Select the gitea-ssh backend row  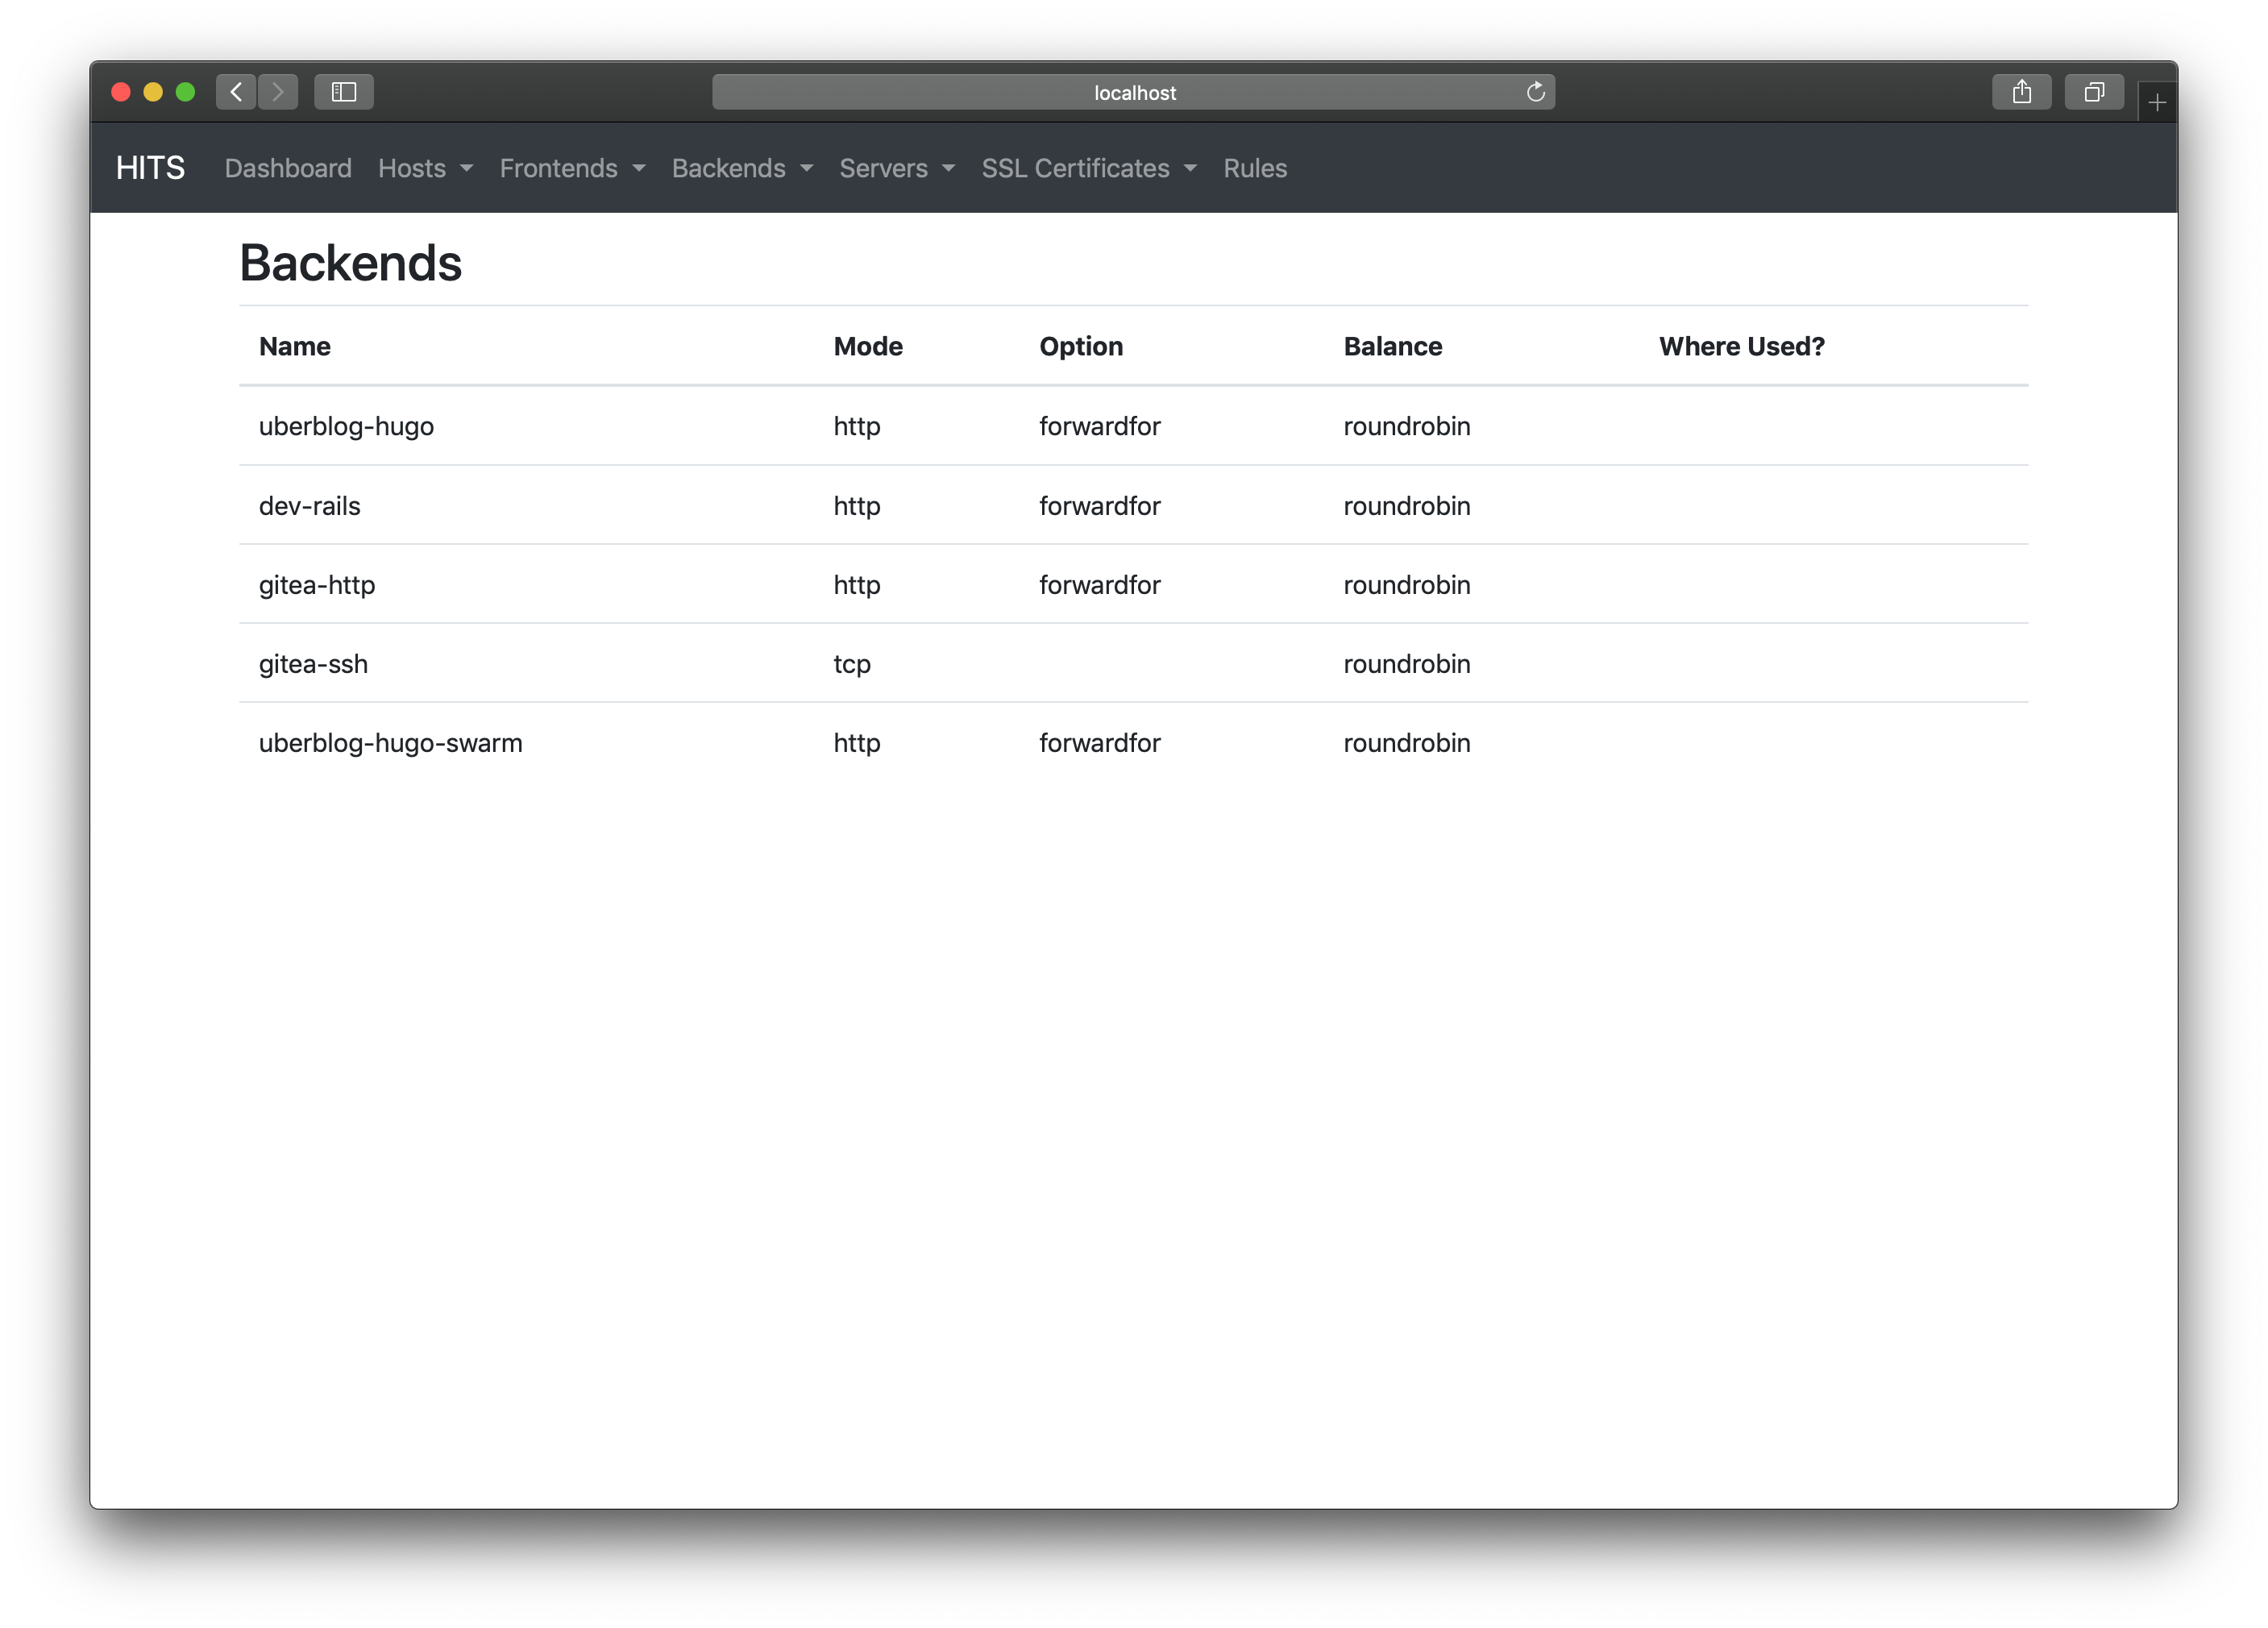(x=314, y=664)
